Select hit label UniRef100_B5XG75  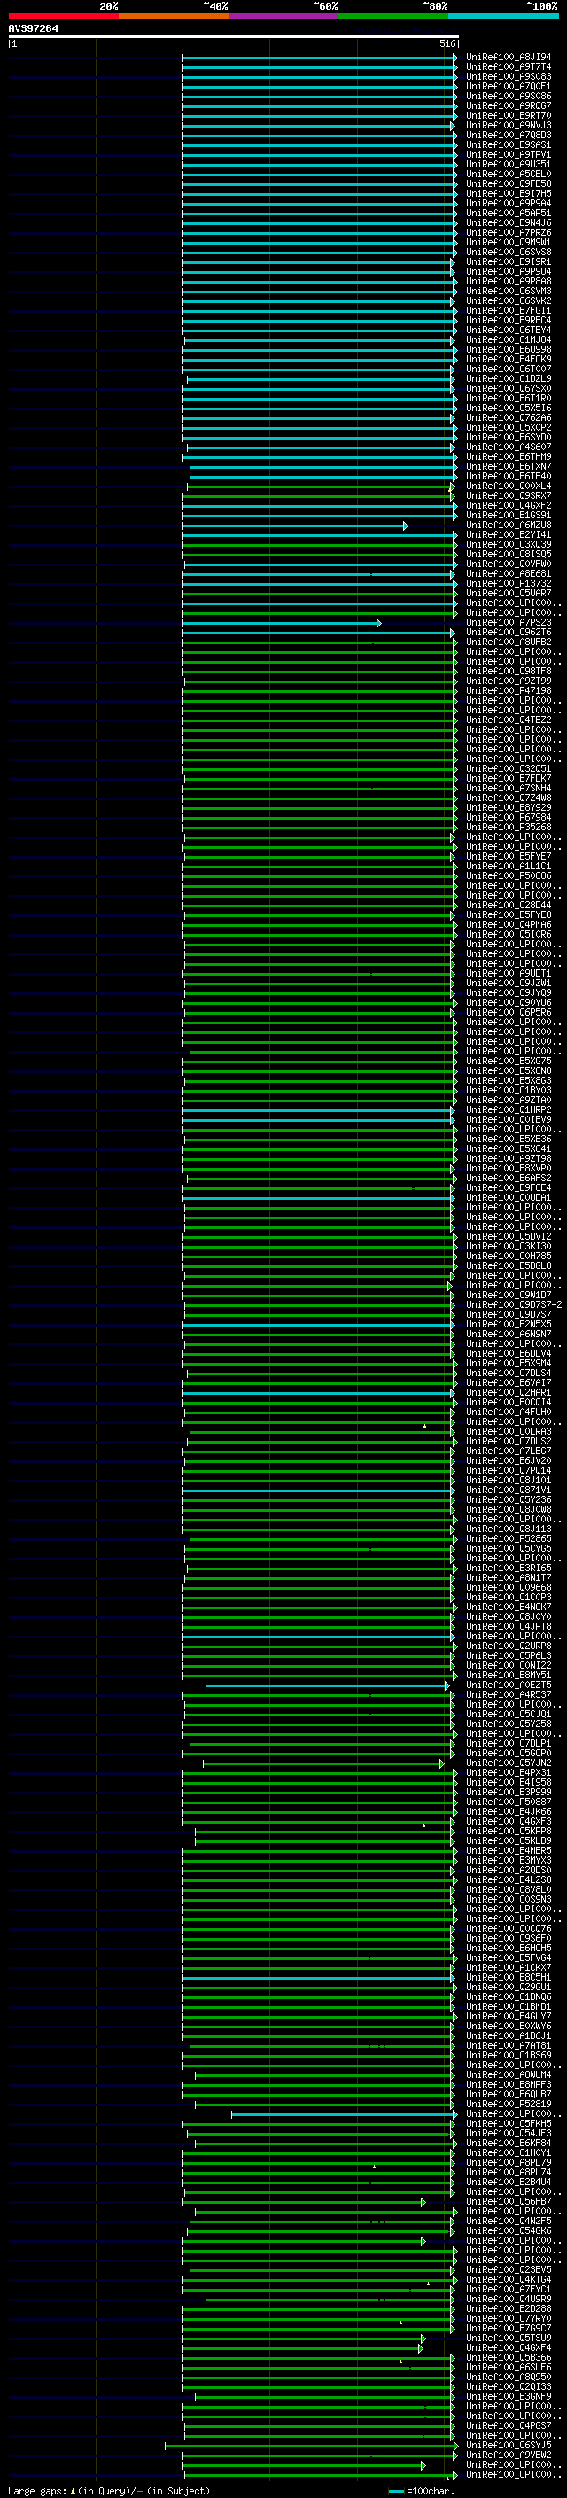click(x=509, y=1061)
